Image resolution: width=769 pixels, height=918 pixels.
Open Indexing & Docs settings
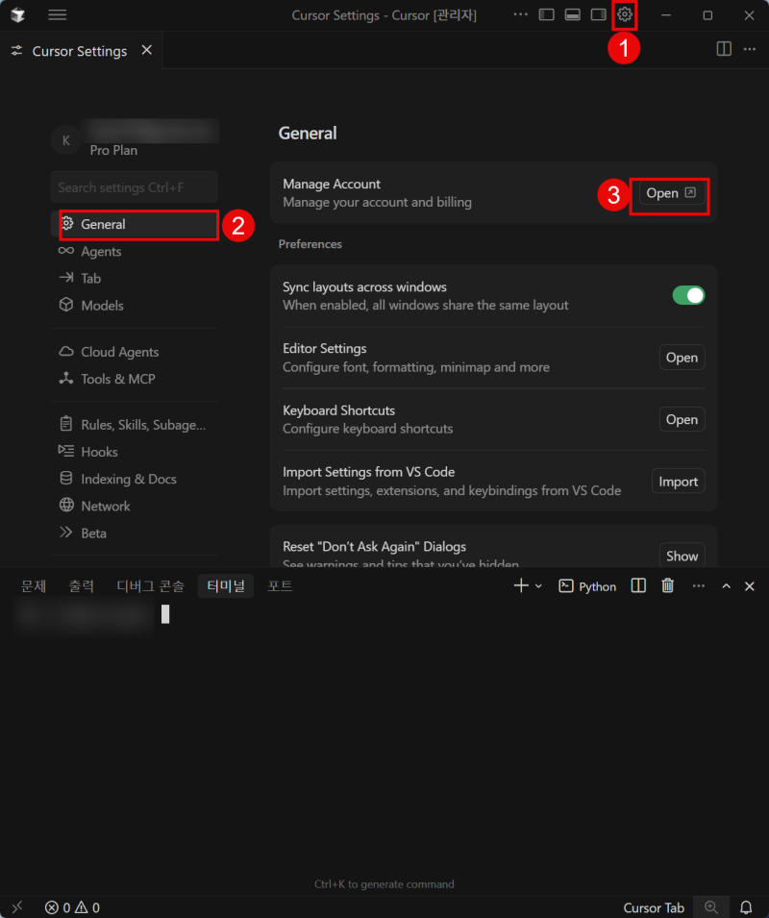point(134,479)
